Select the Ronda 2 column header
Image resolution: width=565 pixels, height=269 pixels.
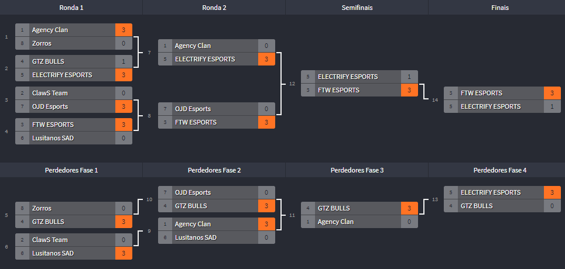pos(214,8)
